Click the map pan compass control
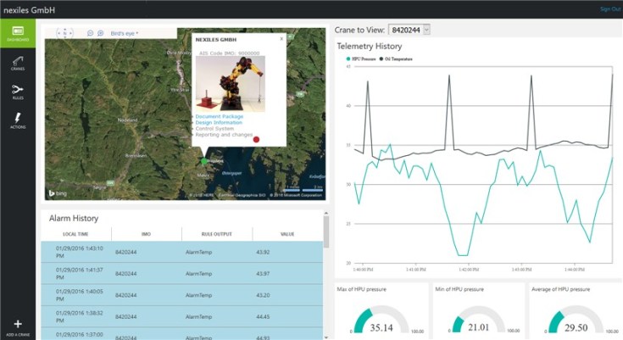 pyautogui.click(x=65, y=33)
